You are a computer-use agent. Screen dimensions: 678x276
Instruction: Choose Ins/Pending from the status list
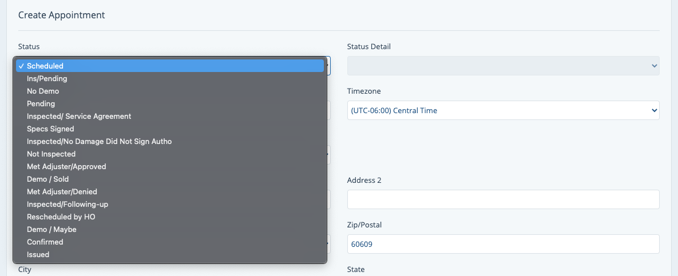pos(47,78)
